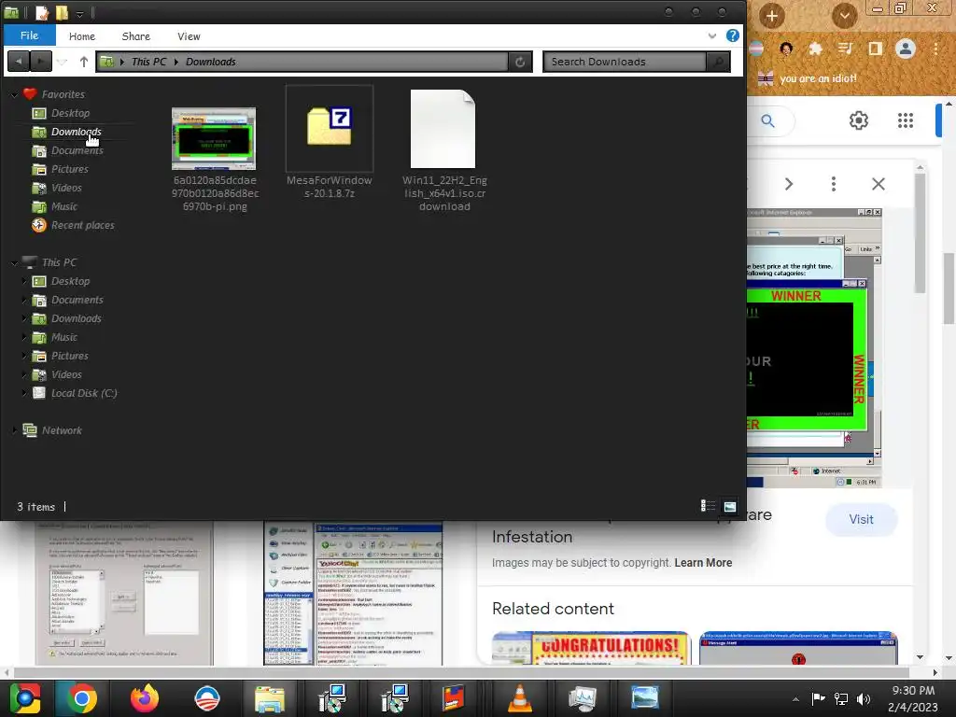Screen dimensions: 956x717
Task: Click the Google search magnifier icon
Action: [x=768, y=120]
